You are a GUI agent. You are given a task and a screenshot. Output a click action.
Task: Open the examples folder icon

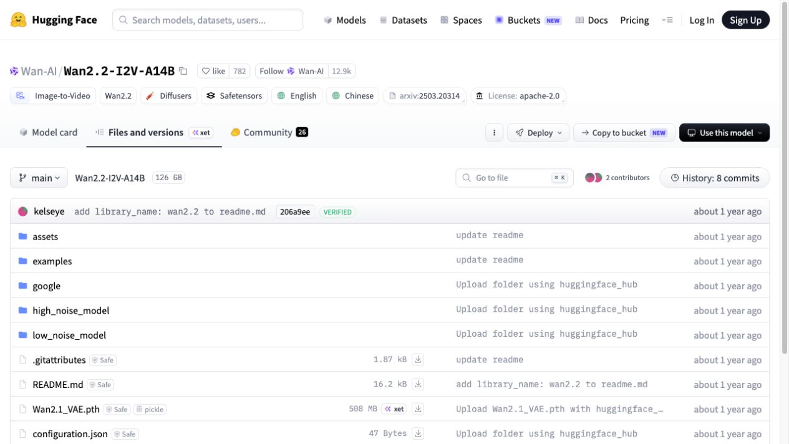click(x=23, y=261)
